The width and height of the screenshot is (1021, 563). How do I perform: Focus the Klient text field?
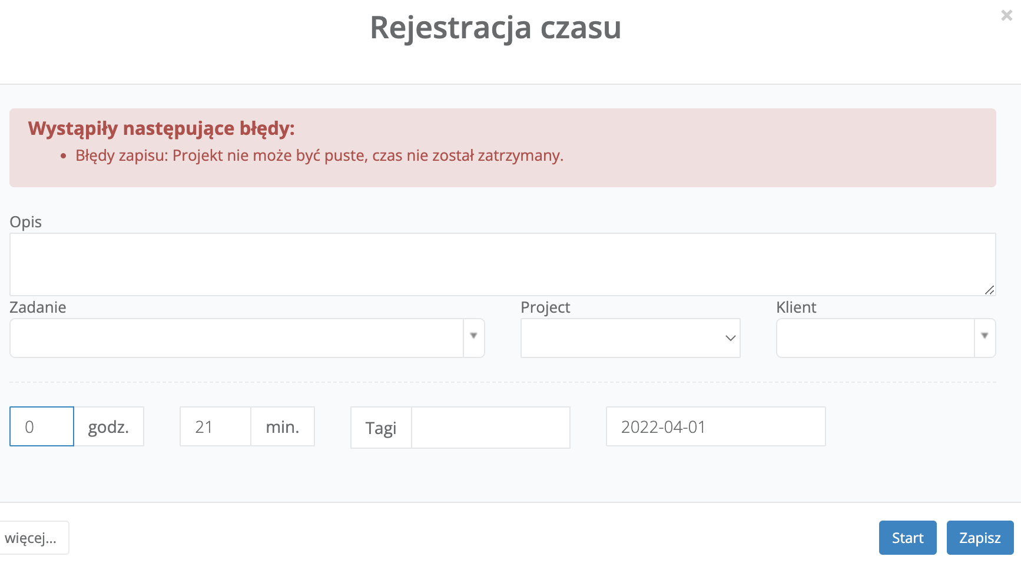875,338
